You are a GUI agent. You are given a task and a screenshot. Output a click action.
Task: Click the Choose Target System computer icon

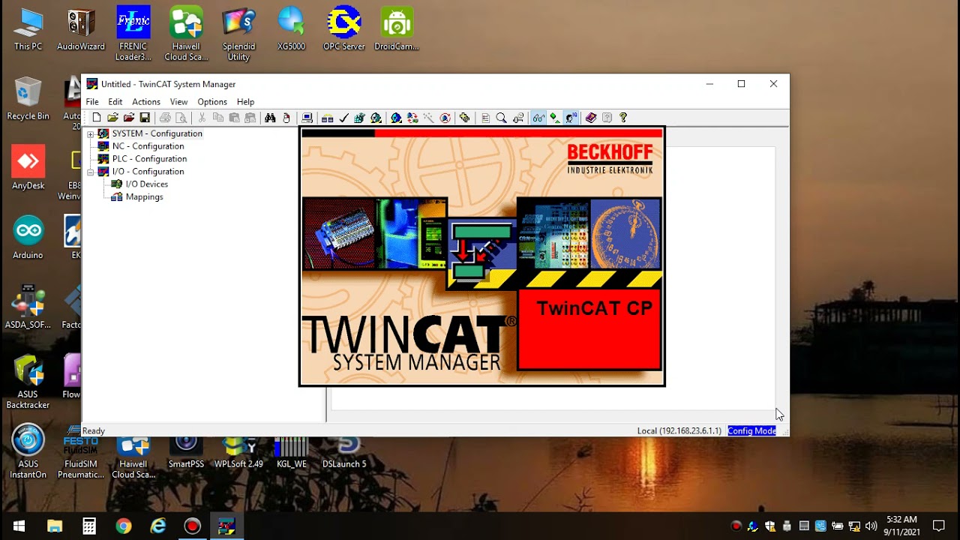[307, 118]
